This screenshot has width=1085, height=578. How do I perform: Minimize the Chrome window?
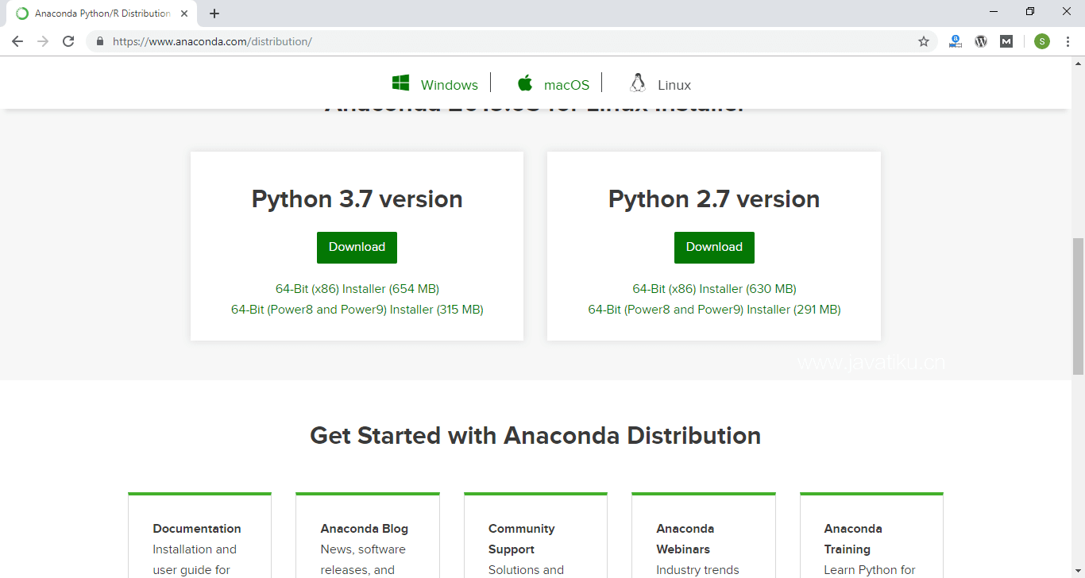tap(994, 11)
